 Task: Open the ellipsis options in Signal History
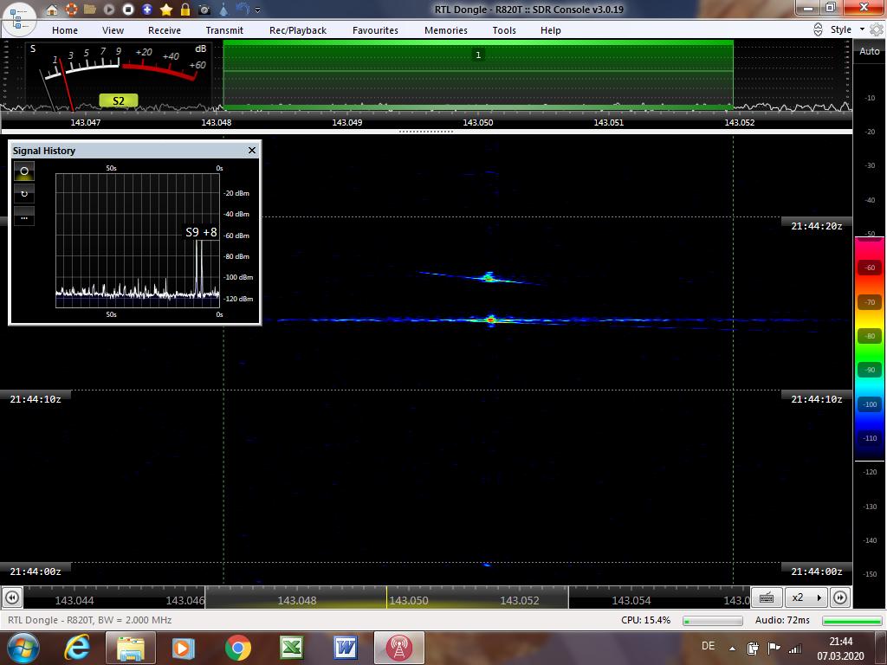click(24, 216)
